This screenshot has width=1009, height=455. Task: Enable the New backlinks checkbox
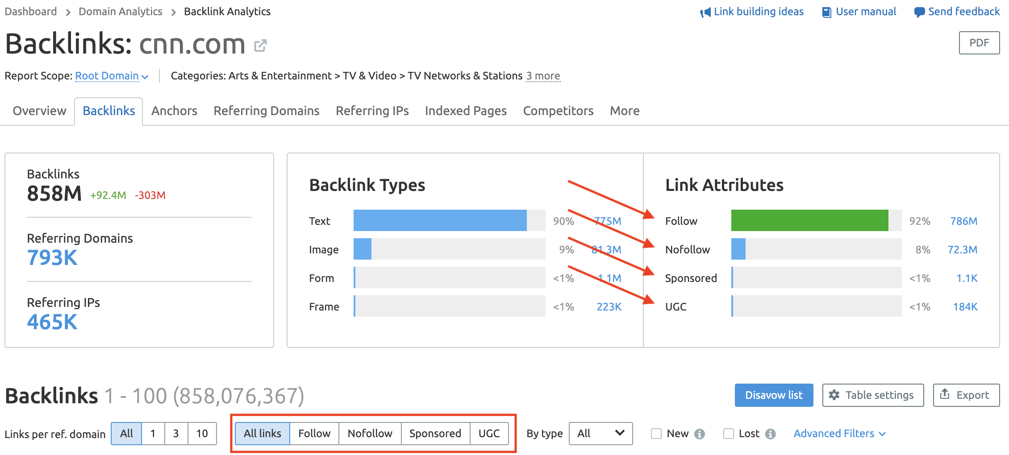[656, 434]
